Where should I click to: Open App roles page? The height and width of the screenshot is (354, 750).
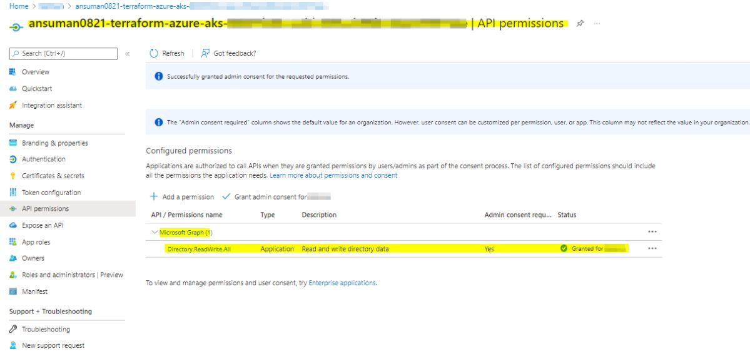pos(36,242)
